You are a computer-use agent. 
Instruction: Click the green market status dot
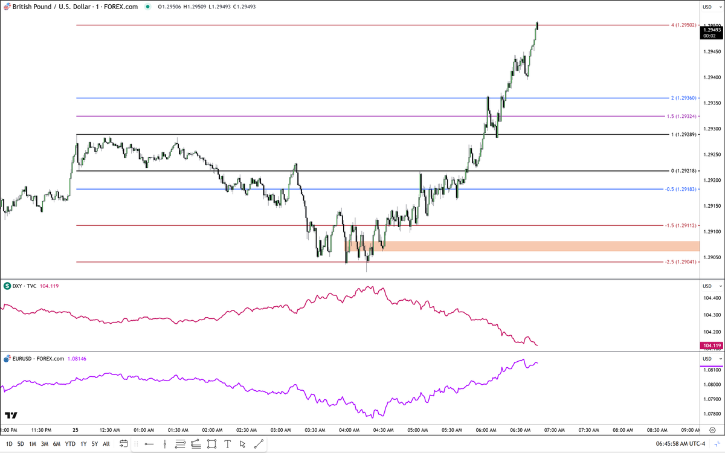click(x=147, y=7)
